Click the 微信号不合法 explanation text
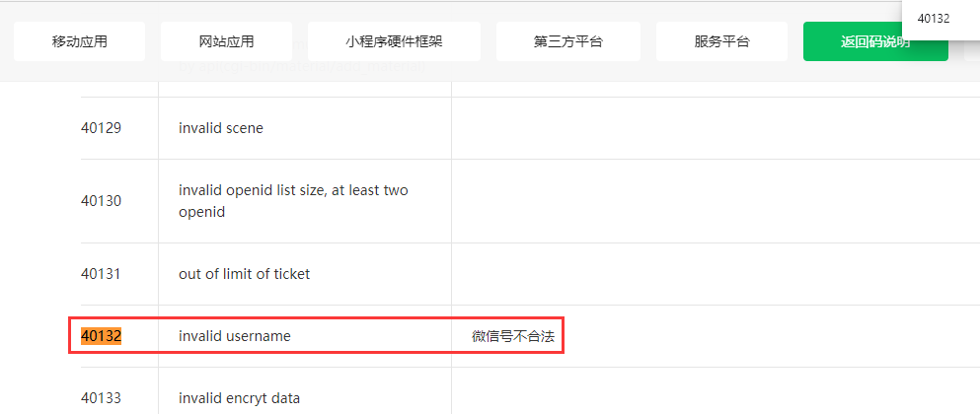 513,336
